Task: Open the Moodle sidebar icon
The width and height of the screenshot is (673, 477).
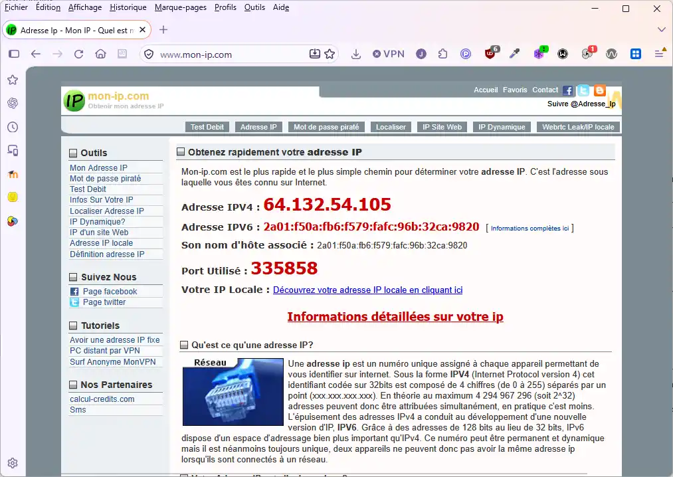Action: point(13,174)
